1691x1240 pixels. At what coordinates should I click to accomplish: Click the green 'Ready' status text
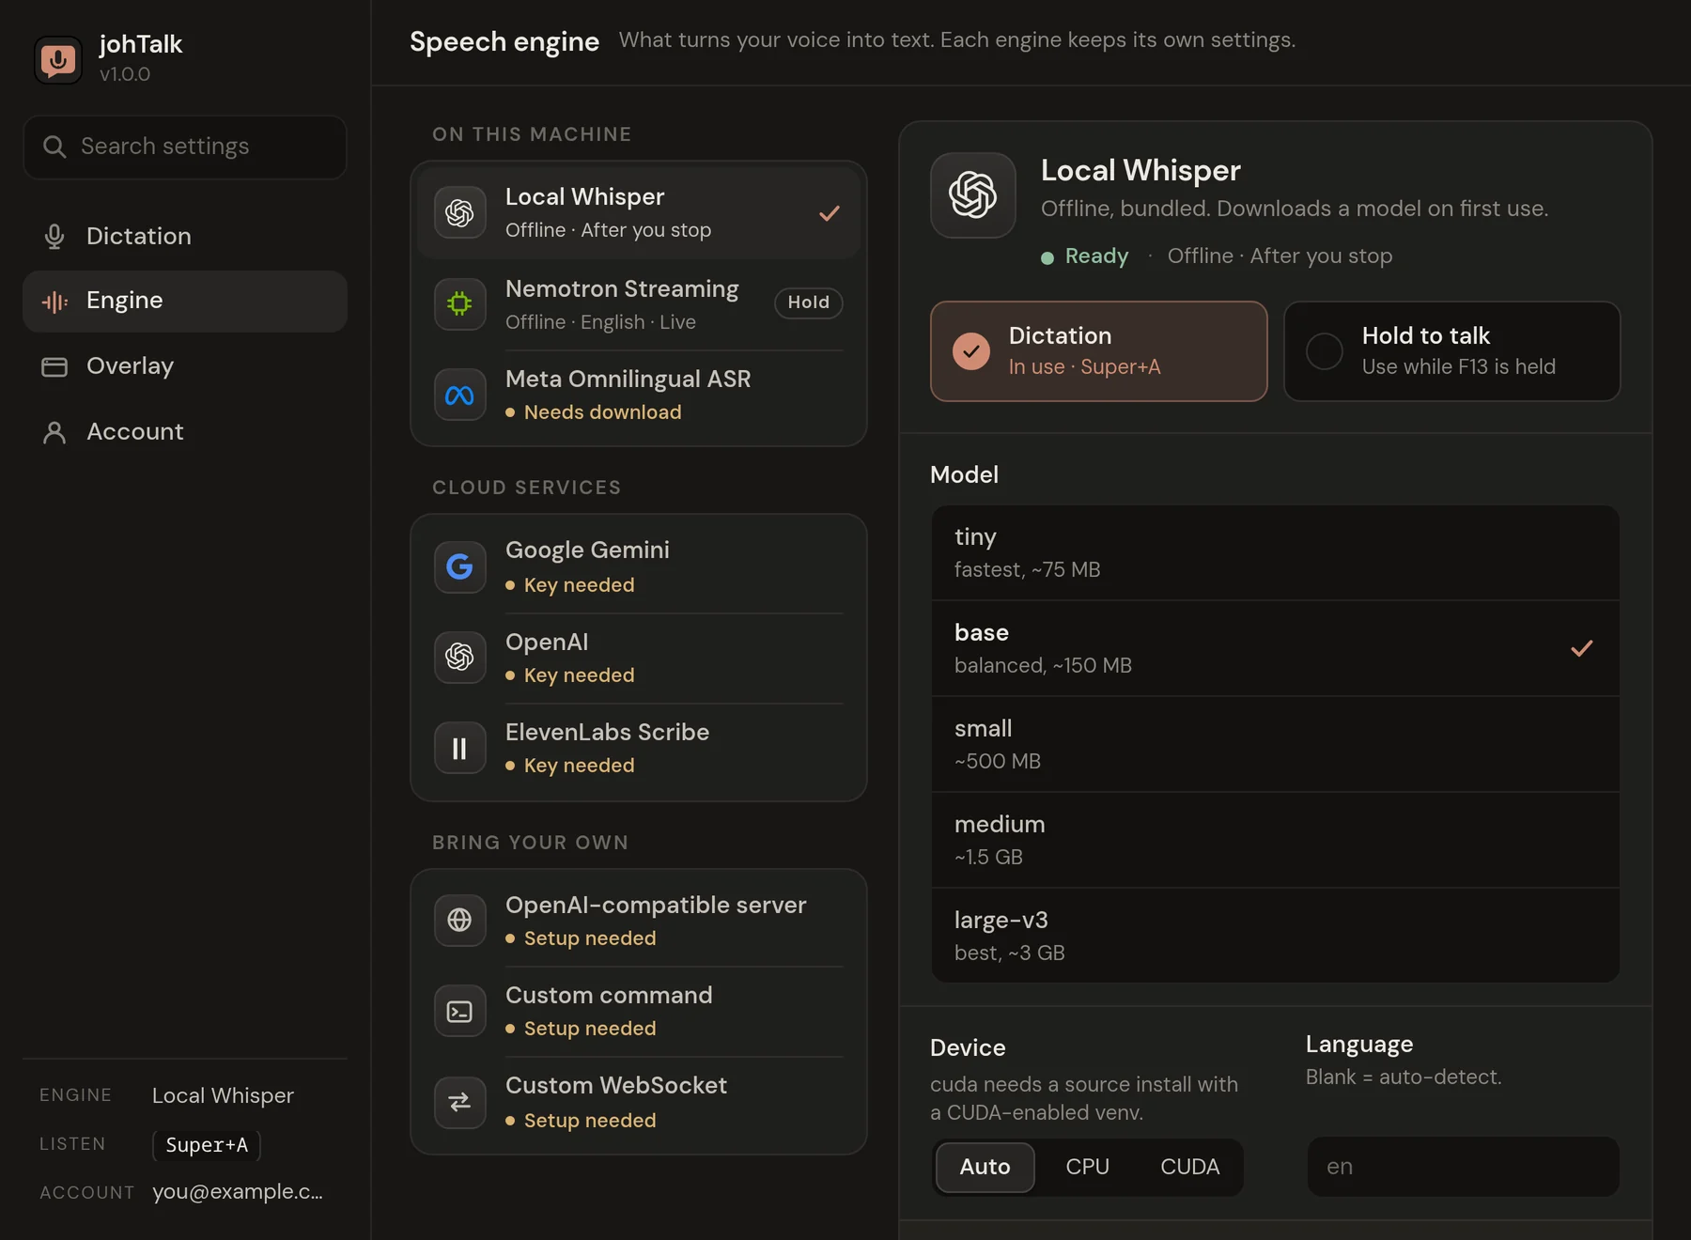(x=1096, y=256)
